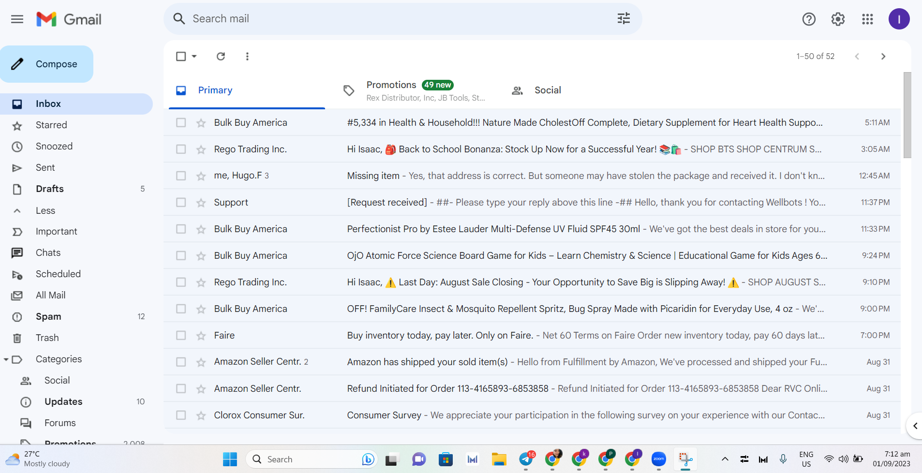Open the All Mail folder

pos(76,296)
